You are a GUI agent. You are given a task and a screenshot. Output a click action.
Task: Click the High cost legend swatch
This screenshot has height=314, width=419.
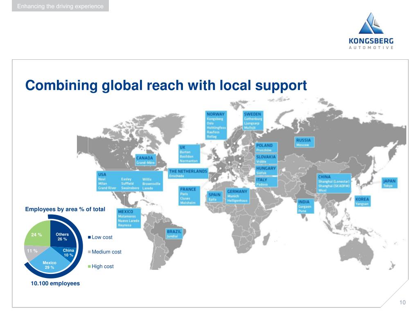tap(90, 267)
